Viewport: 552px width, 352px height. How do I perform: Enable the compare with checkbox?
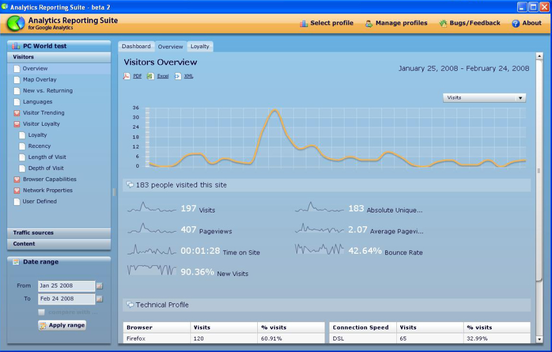(x=41, y=312)
